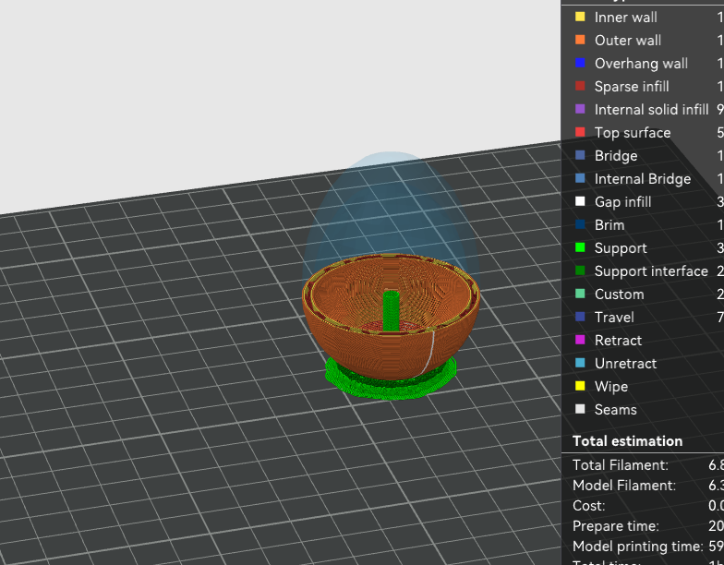Click the Seams color swatch
The image size is (724, 565).
[580, 410]
